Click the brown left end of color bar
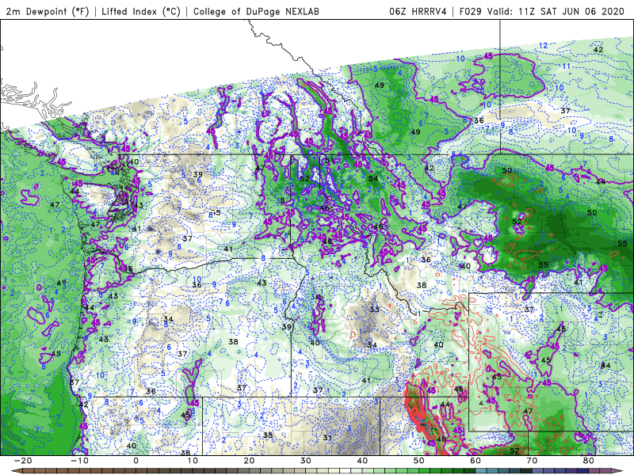634x475 pixels. tap(16, 471)
